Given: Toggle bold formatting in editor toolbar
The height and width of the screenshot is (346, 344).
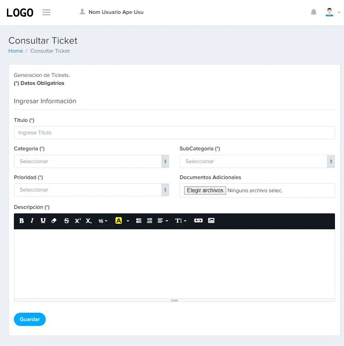Looking at the screenshot, I should [x=21, y=221].
